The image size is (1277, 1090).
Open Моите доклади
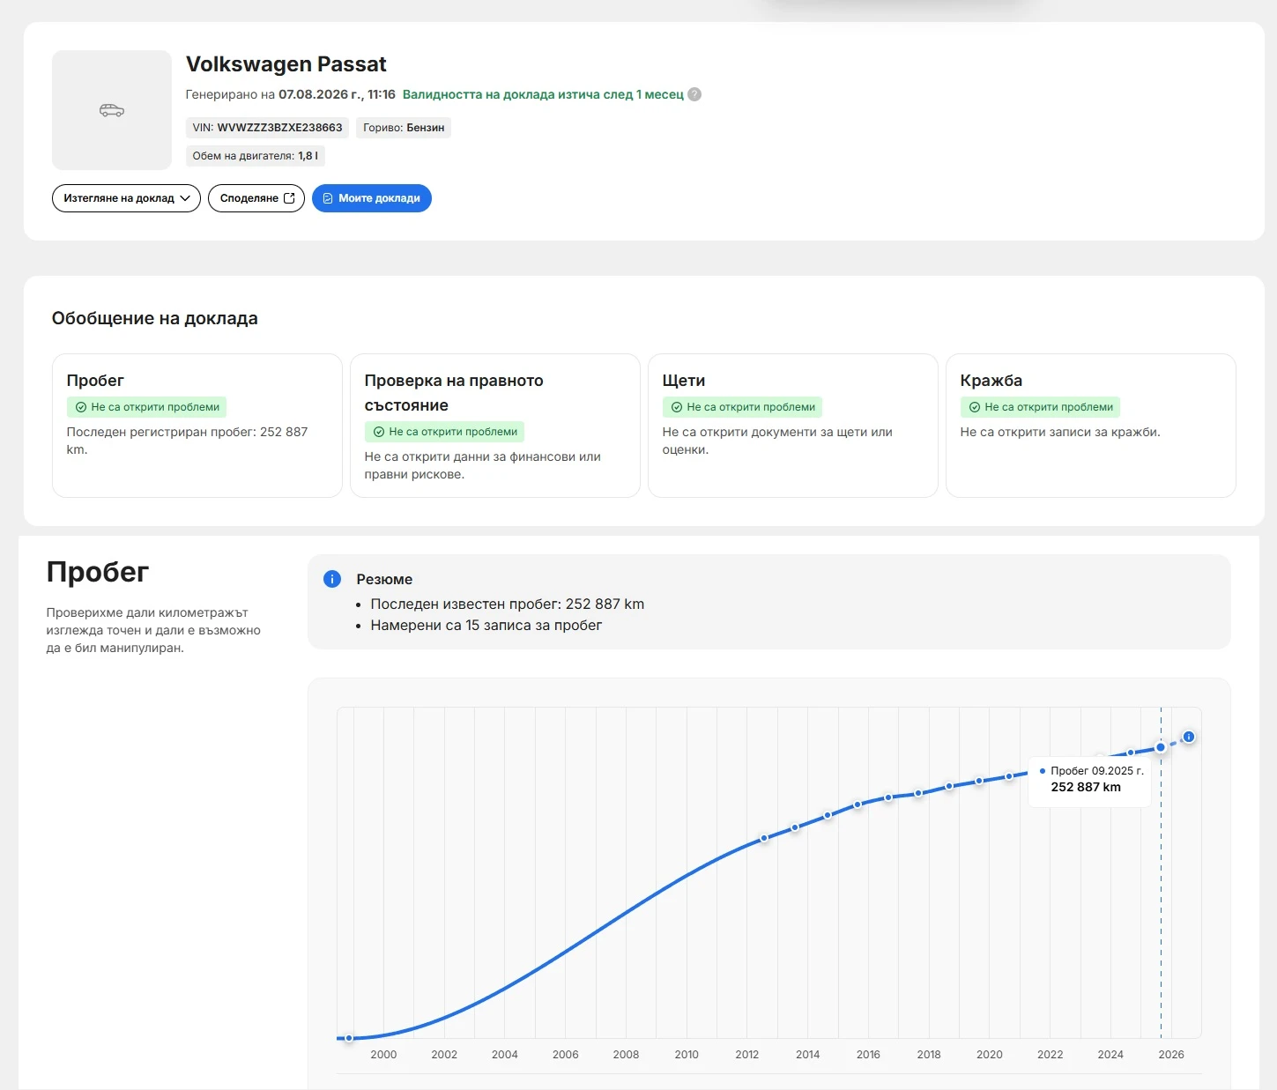(x=372, y=198)
